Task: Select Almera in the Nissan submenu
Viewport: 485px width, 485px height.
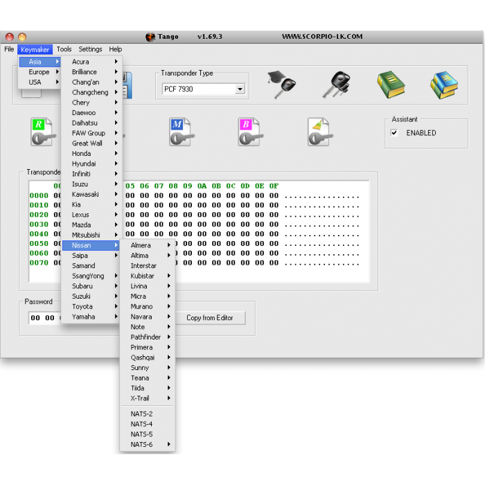Action: (x=148, y=245)
